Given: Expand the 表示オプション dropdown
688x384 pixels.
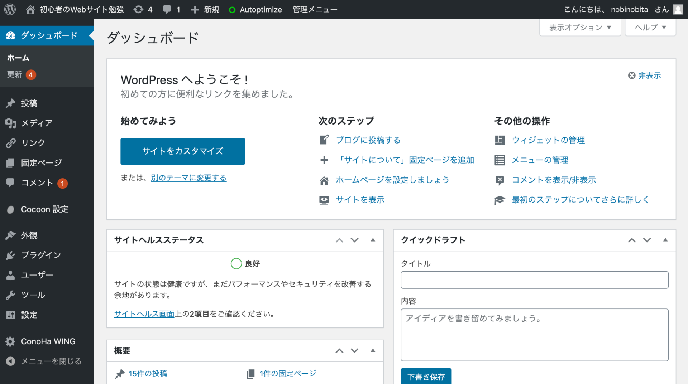Looking at the screenshot, I should pyautogui.click(x=580, y=28).
